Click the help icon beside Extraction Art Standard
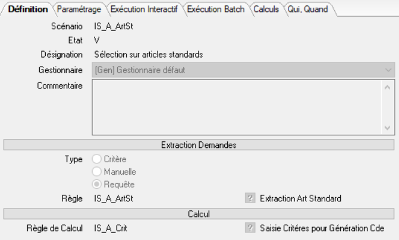The height and width of the screenshot is (240, 399). coord(250,197)
